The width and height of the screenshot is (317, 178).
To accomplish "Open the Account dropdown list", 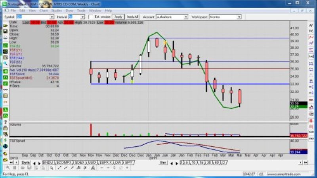I will 186,17.
